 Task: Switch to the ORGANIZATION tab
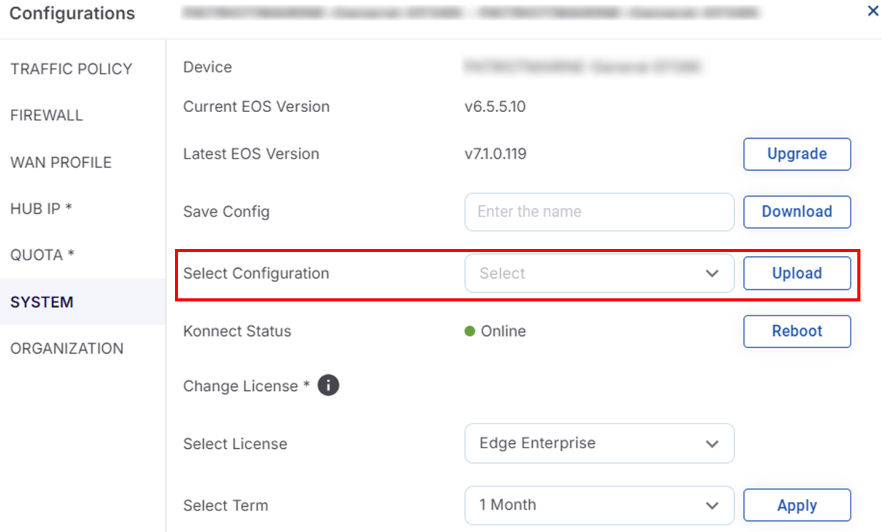coord(67,348)
